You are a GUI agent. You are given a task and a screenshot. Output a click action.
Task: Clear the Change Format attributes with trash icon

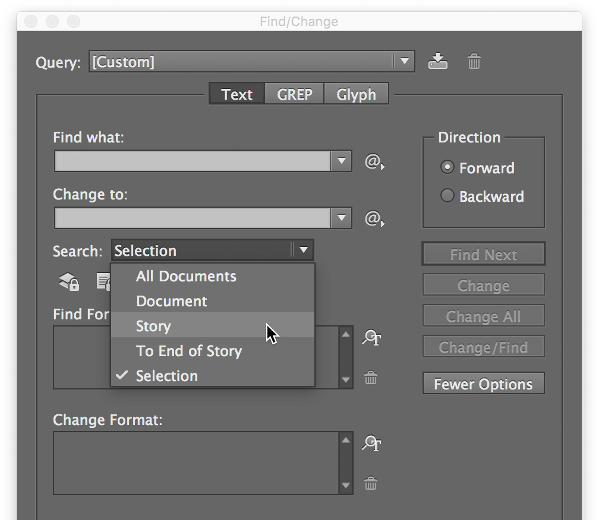click(371, 484)
